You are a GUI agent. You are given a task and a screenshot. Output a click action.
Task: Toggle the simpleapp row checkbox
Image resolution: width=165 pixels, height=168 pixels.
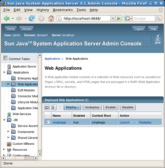(x=48, y=122)
